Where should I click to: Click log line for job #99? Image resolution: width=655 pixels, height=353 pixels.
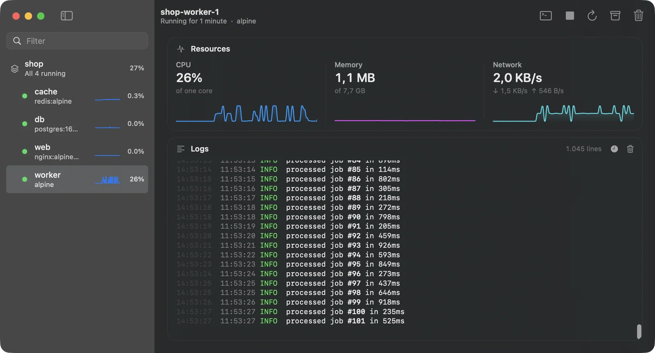pos(288,302)
